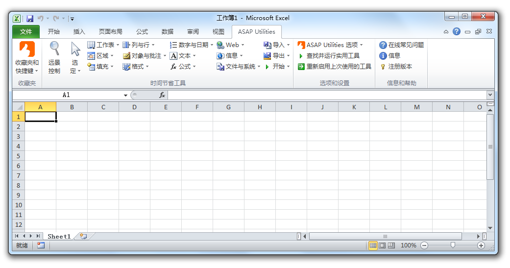510x268 pixels.
Task: Click the zoom out minus button
Action: pos(424,245)
